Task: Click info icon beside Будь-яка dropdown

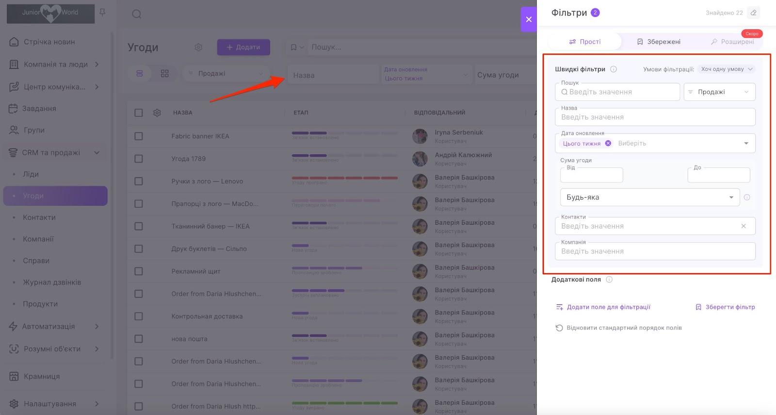Action: click(x=747, y=198)
